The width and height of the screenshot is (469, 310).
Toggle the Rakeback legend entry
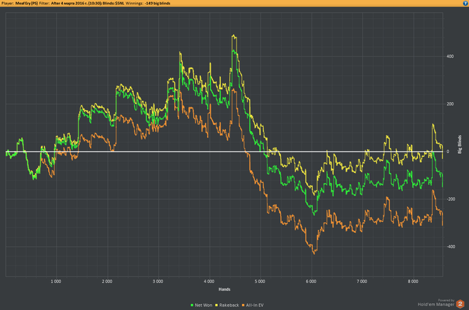point(227,305)
